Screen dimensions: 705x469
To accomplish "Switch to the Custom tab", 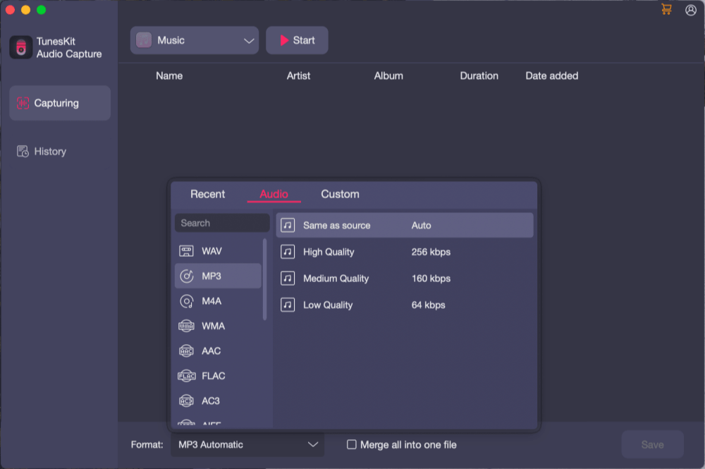I will (340, 194).
